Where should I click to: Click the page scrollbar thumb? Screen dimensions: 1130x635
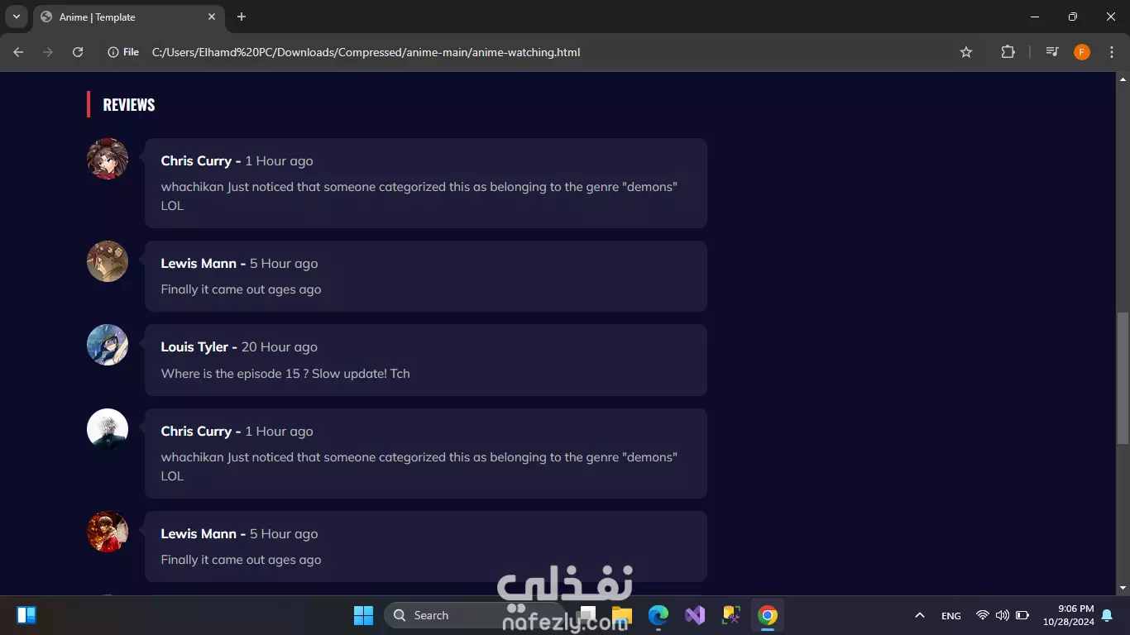coord(1123,379)
